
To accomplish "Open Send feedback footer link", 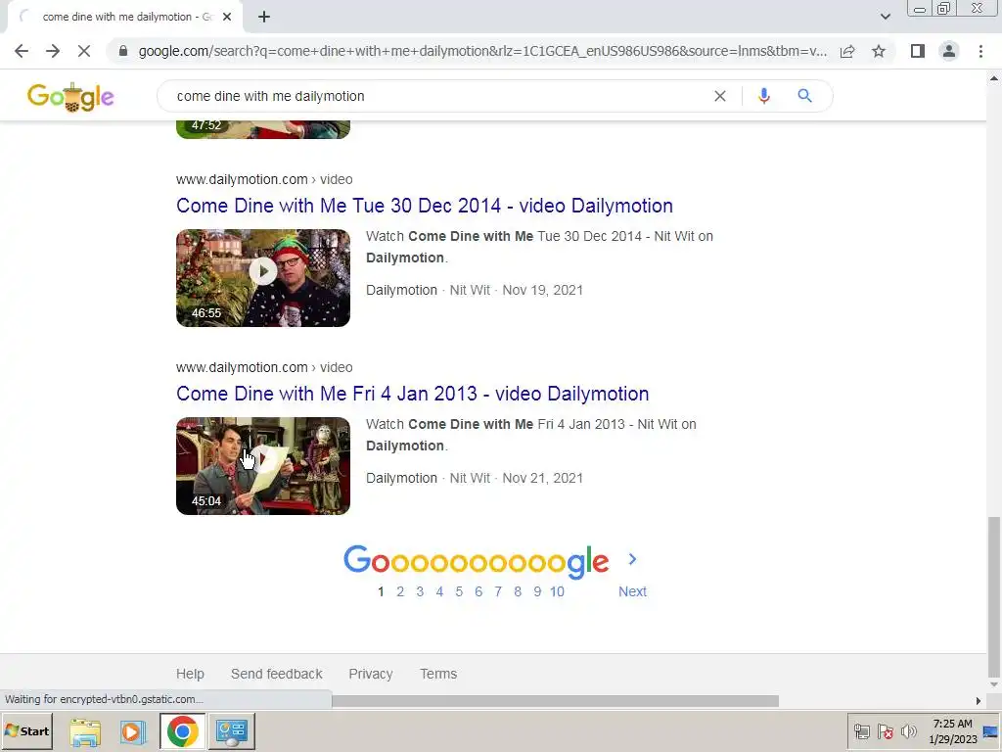I will click(x=277, y=674).
